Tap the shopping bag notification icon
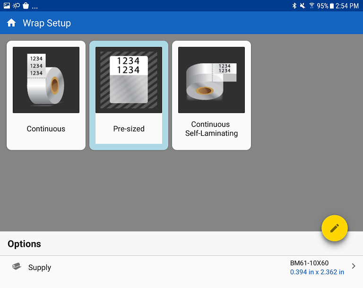 (26, 5)
